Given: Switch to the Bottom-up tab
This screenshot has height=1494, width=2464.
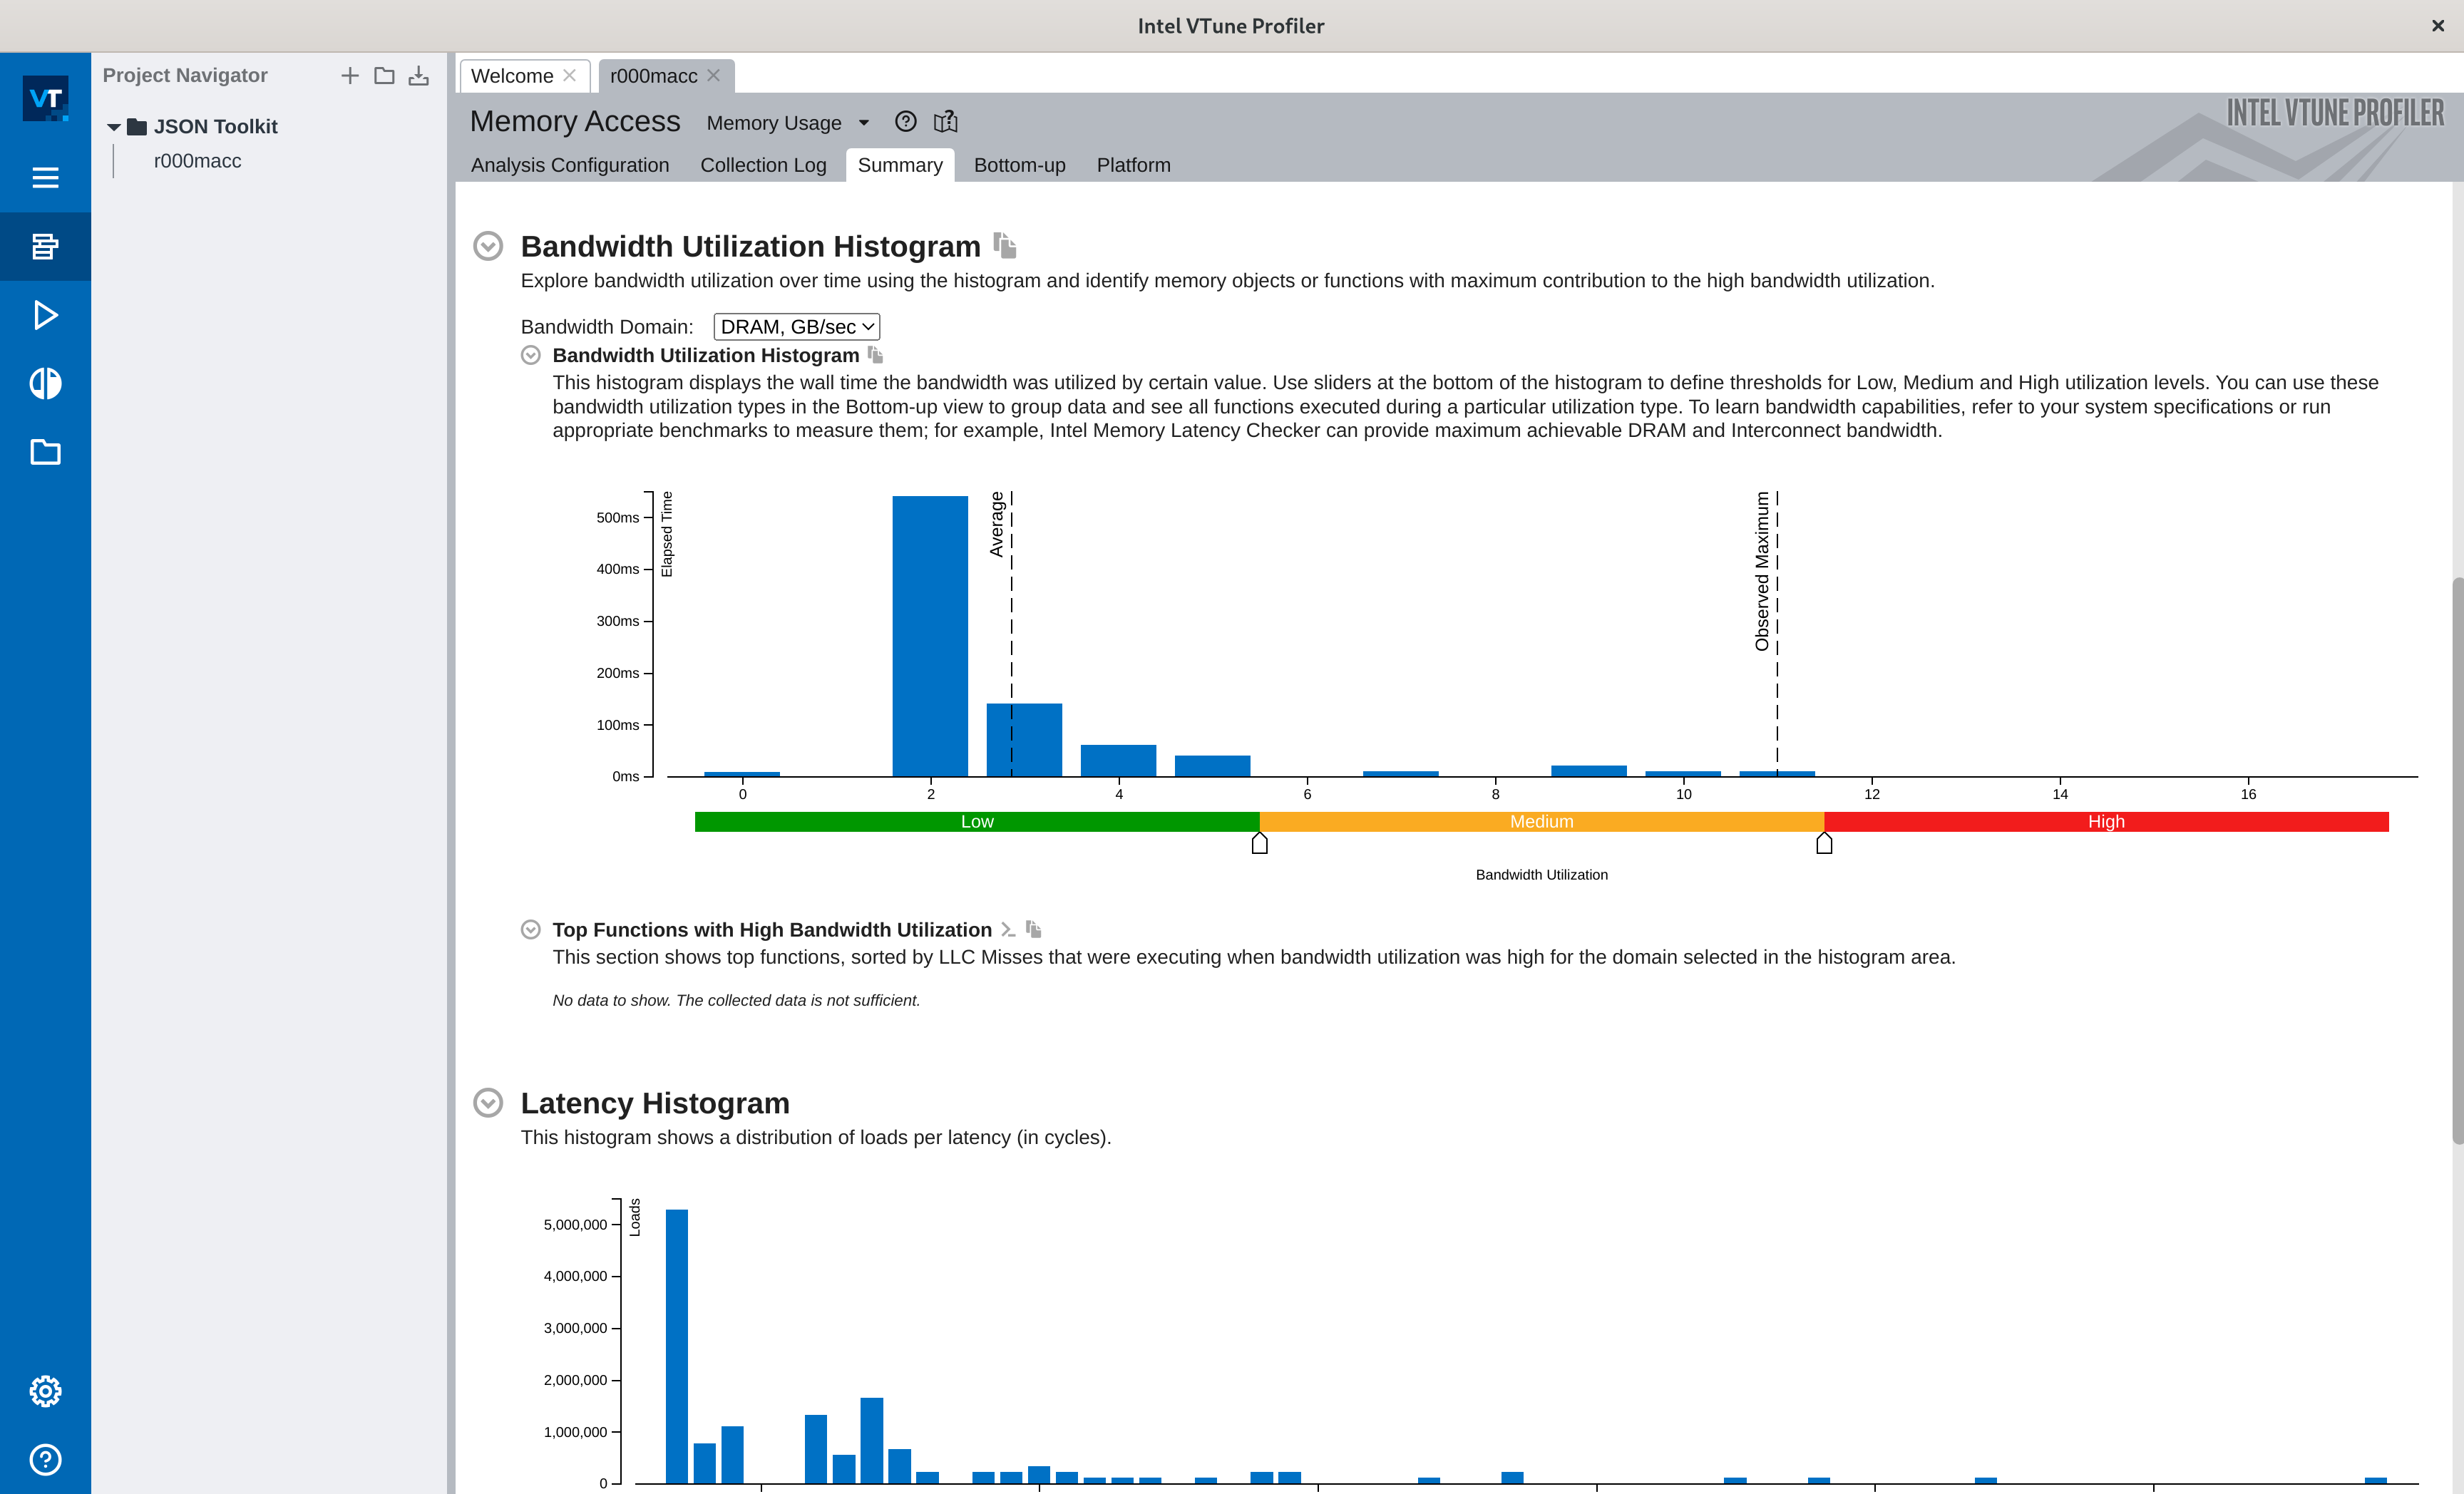Looking at the screenshot, I should [1020, 165].
